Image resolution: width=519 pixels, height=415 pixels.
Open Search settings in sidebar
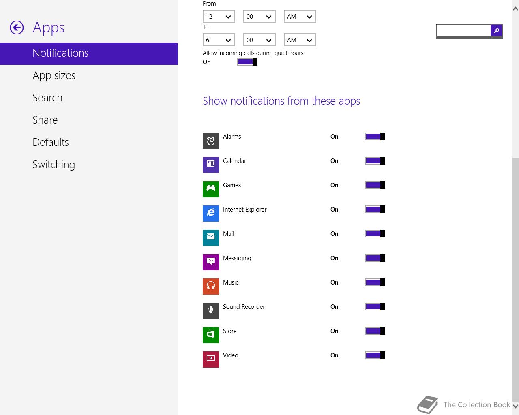(89, 98)
